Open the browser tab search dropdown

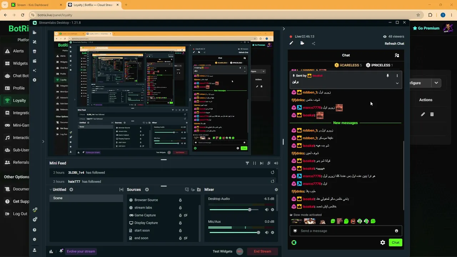(5, 5)
